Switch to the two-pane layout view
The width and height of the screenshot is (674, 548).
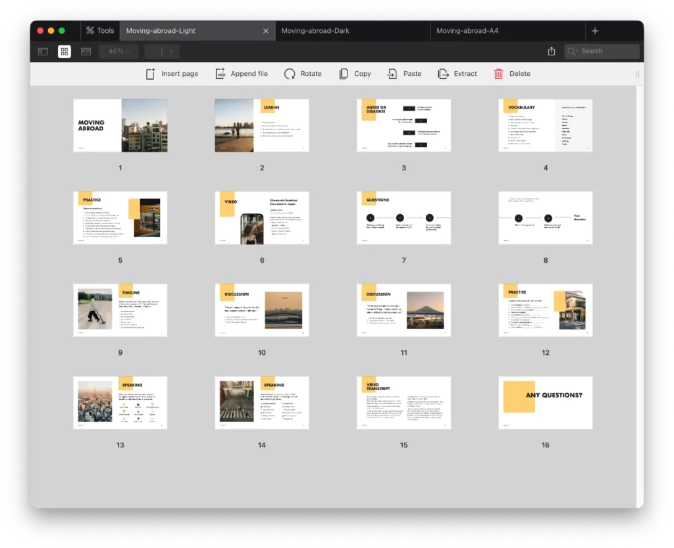86,51
